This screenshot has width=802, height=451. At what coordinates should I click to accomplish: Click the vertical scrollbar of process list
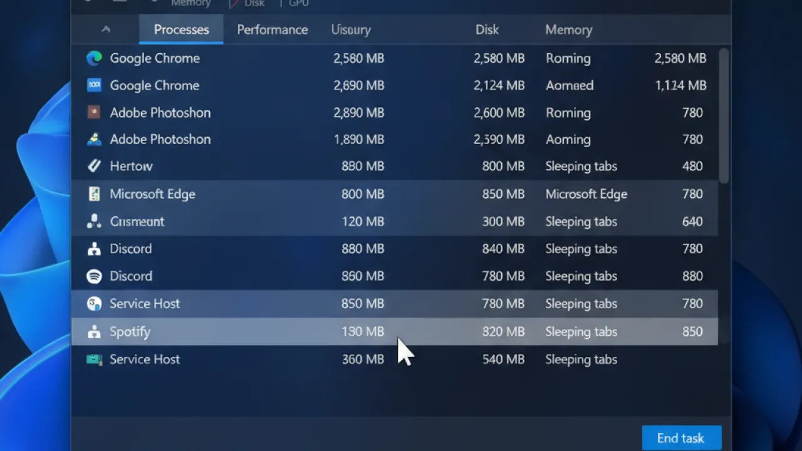[x=724, y=117]
